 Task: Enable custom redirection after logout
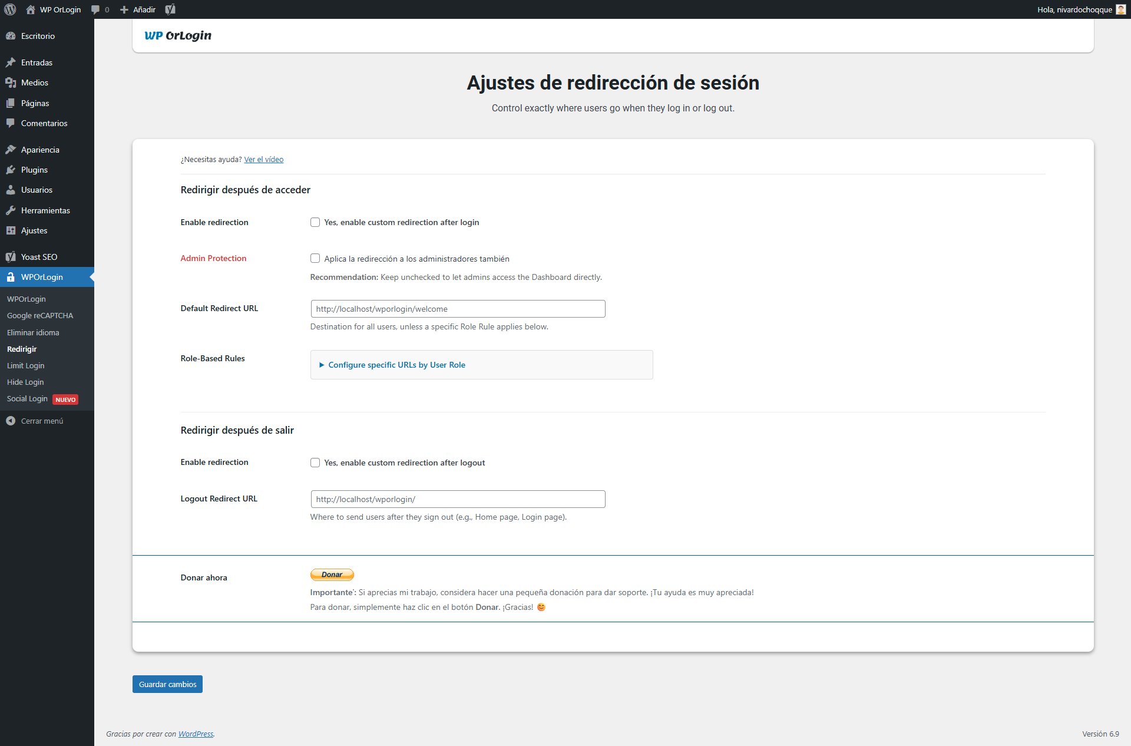pos(315,463)
